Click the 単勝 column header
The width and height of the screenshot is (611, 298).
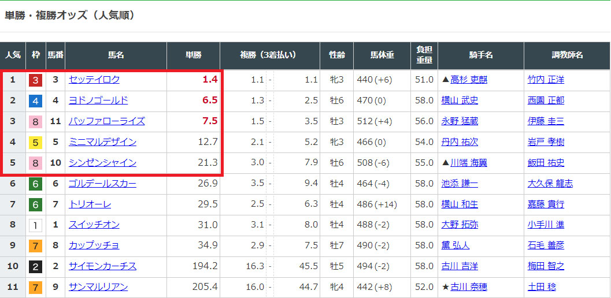194,55
